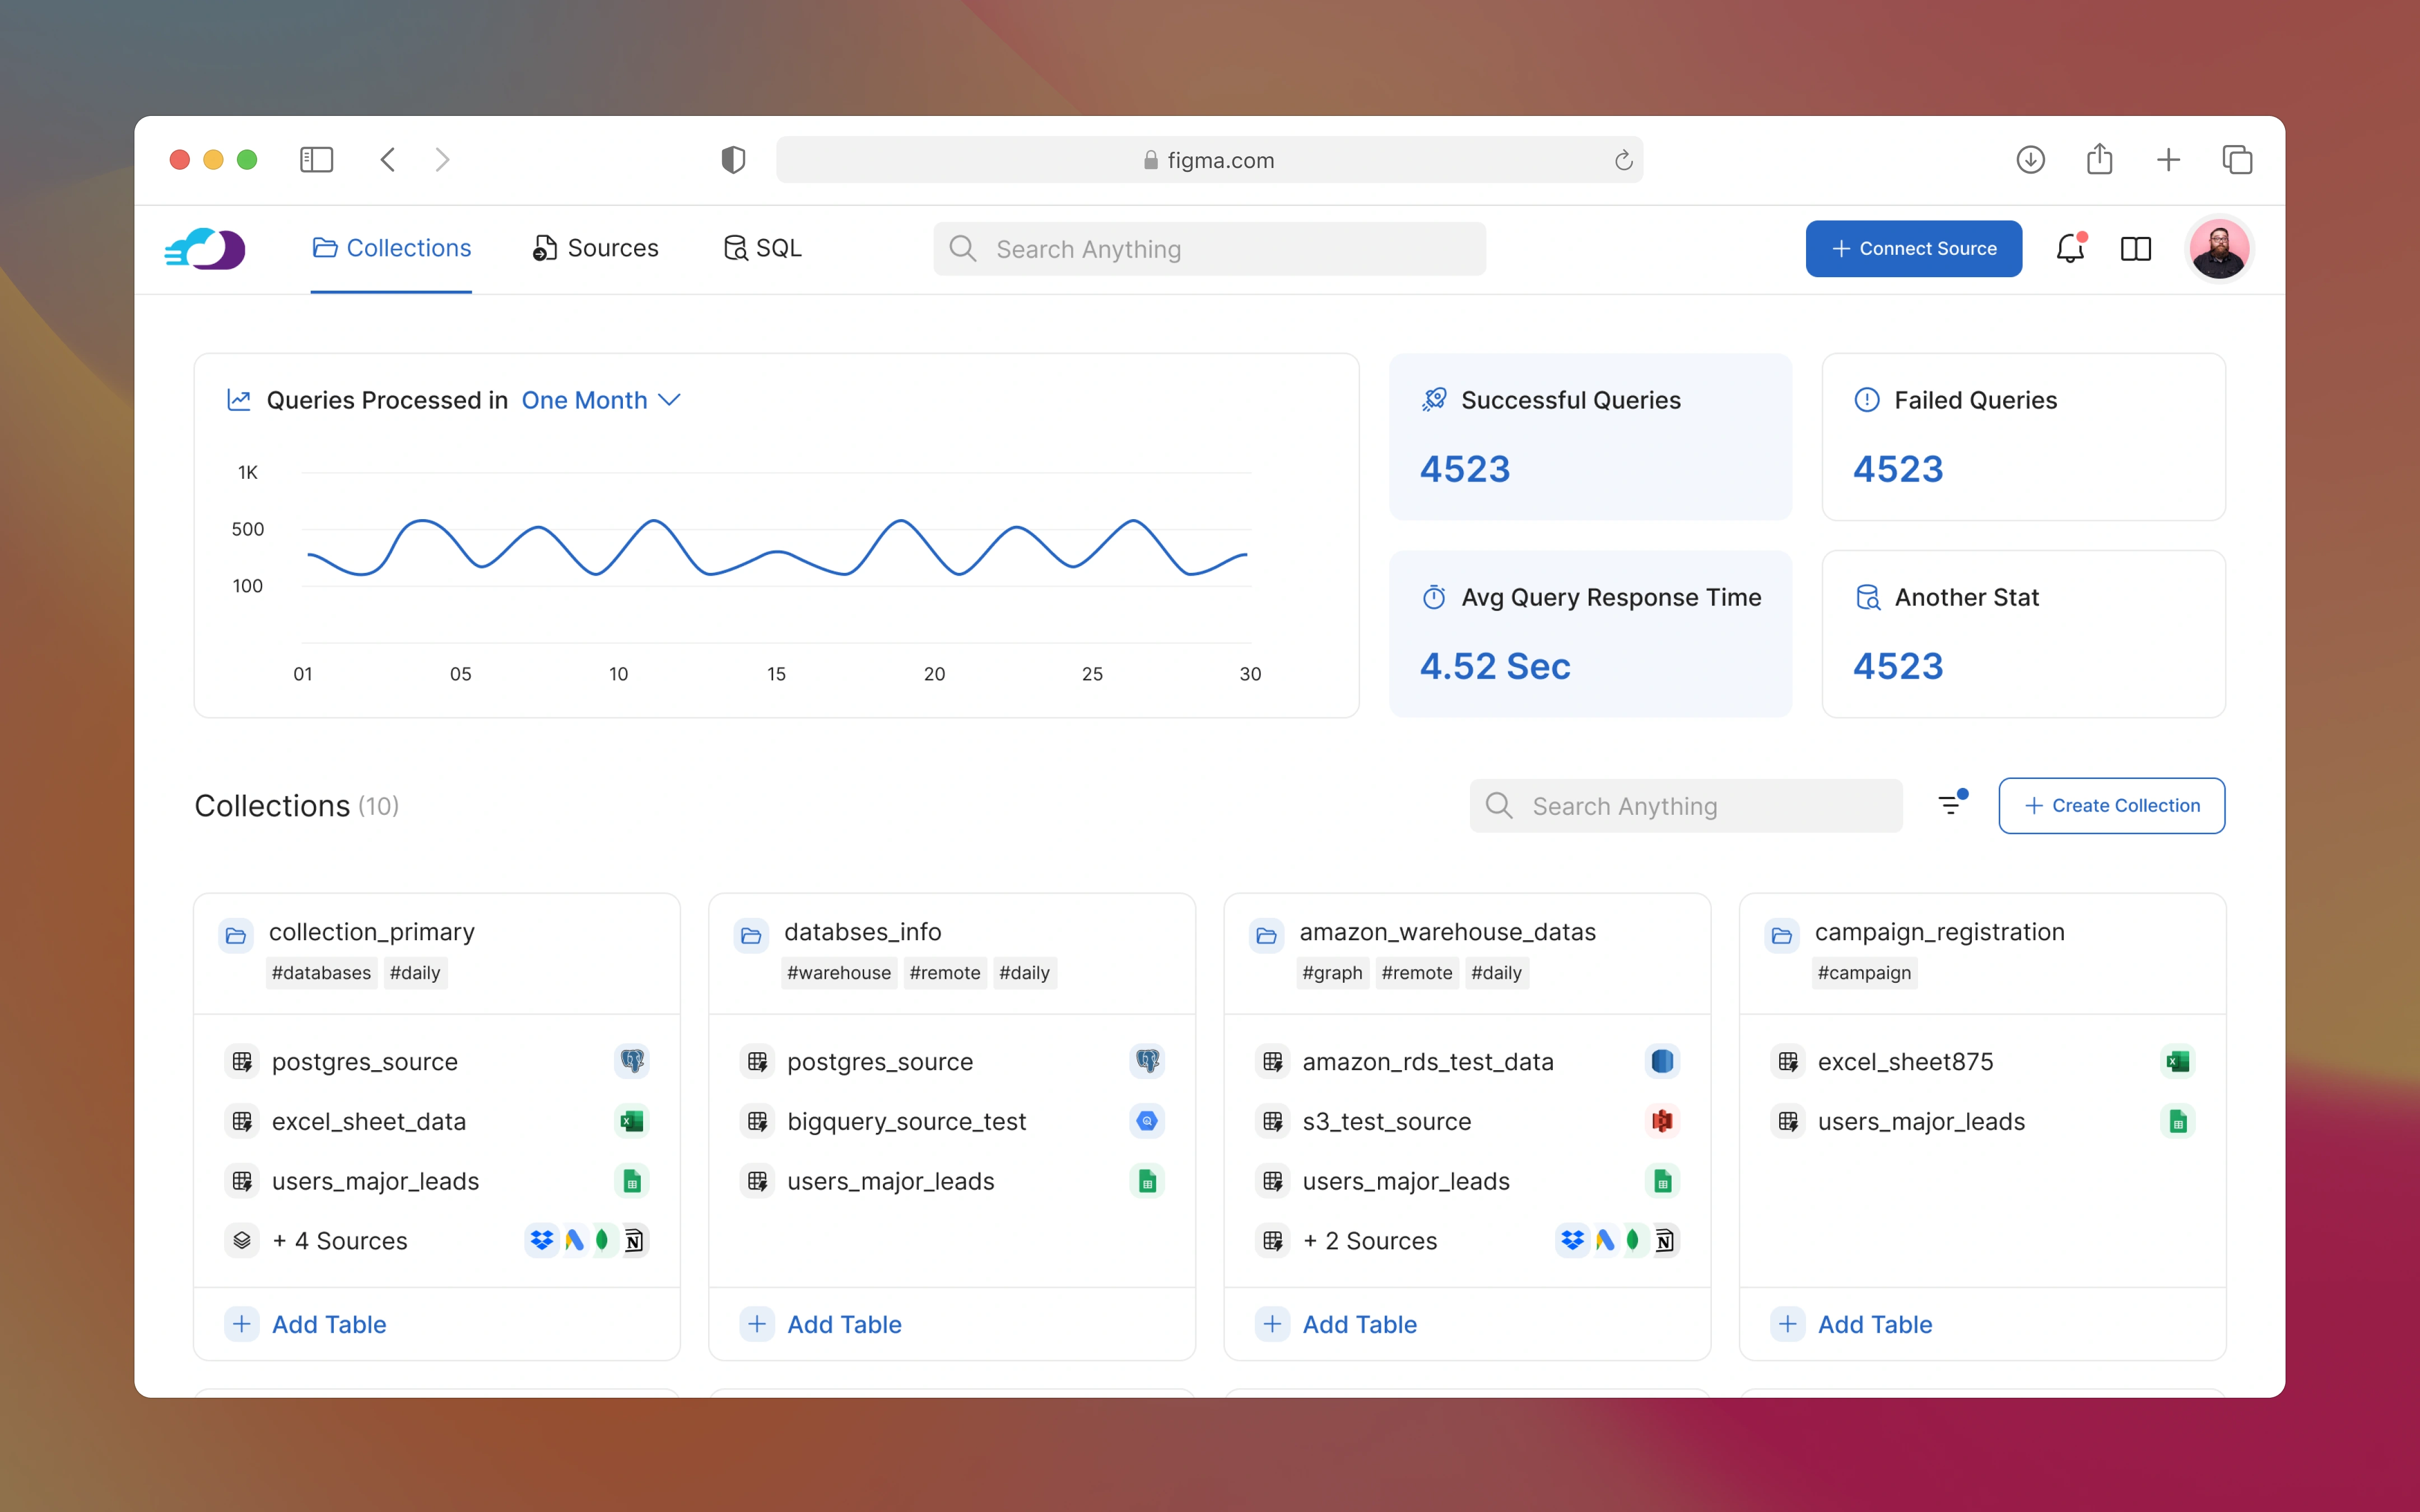Screen dimensions: 2420x1512
Task: Click the Safari share icon
Action: (2099, 159)
